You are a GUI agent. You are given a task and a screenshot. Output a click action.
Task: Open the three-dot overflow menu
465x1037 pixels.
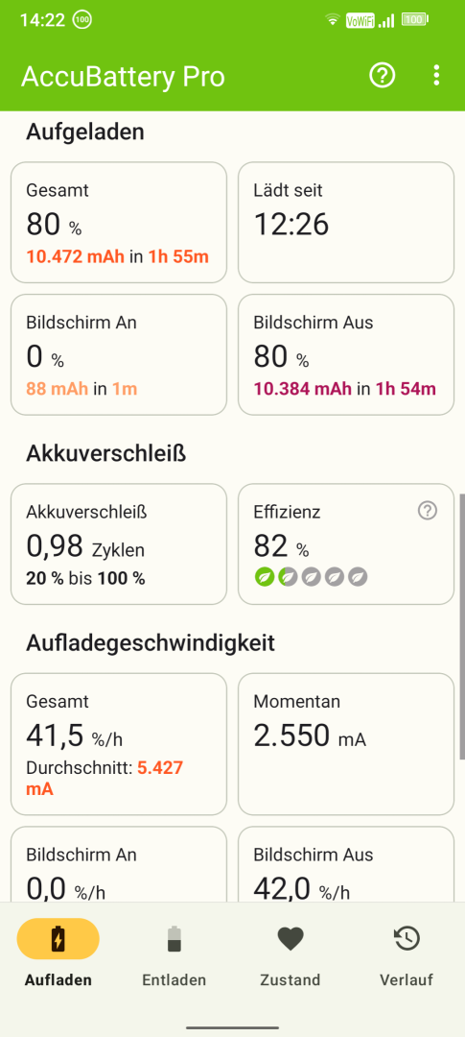point(436,76)
